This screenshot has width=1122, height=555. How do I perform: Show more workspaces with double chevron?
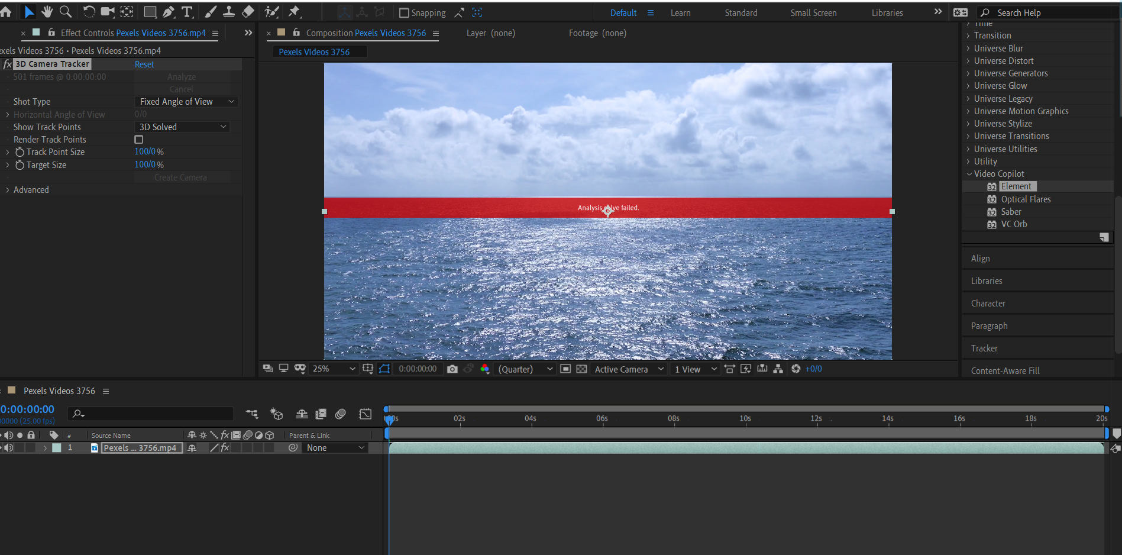pyautogui.click(x=938, y=12)
